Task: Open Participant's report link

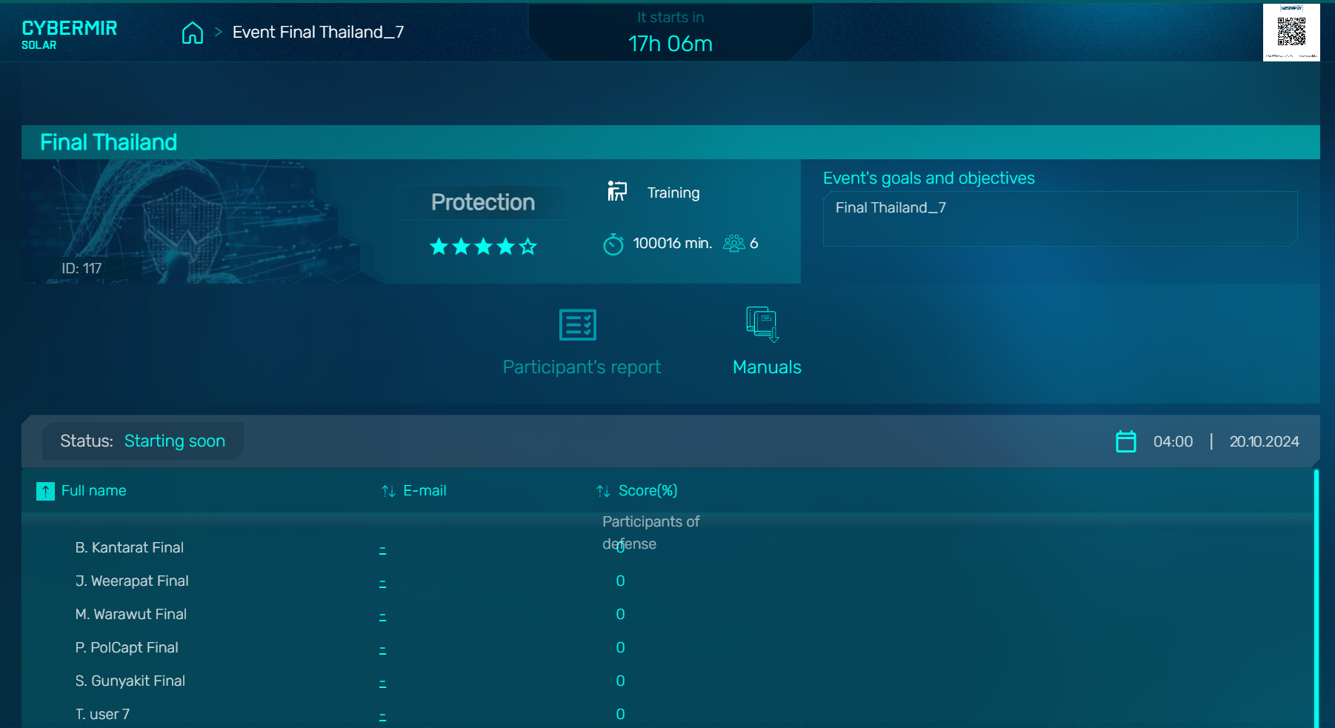Action: (x=582, y=367)
